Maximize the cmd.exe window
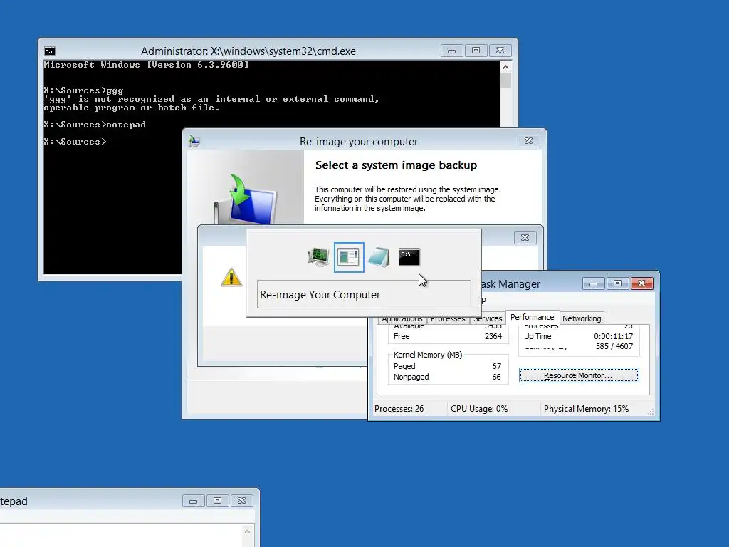Screen dimensions: 729x547 click(x=476, y=51)
